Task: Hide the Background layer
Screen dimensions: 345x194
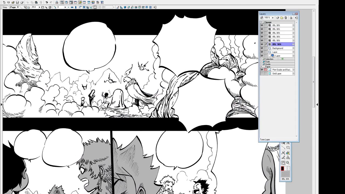Action: pos(262,48)
